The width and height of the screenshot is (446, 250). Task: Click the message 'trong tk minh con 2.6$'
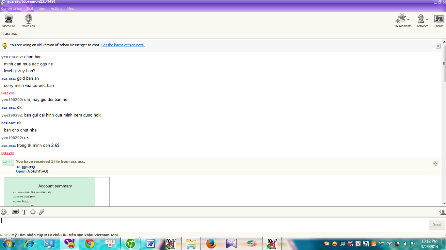38,146
